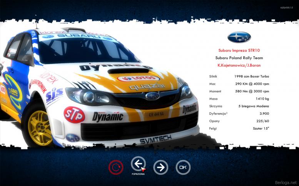Click the 290 KM @ 4000 rpm value
Screen dimensions: 299x186
pyautogui.click(x=252, y=84)
